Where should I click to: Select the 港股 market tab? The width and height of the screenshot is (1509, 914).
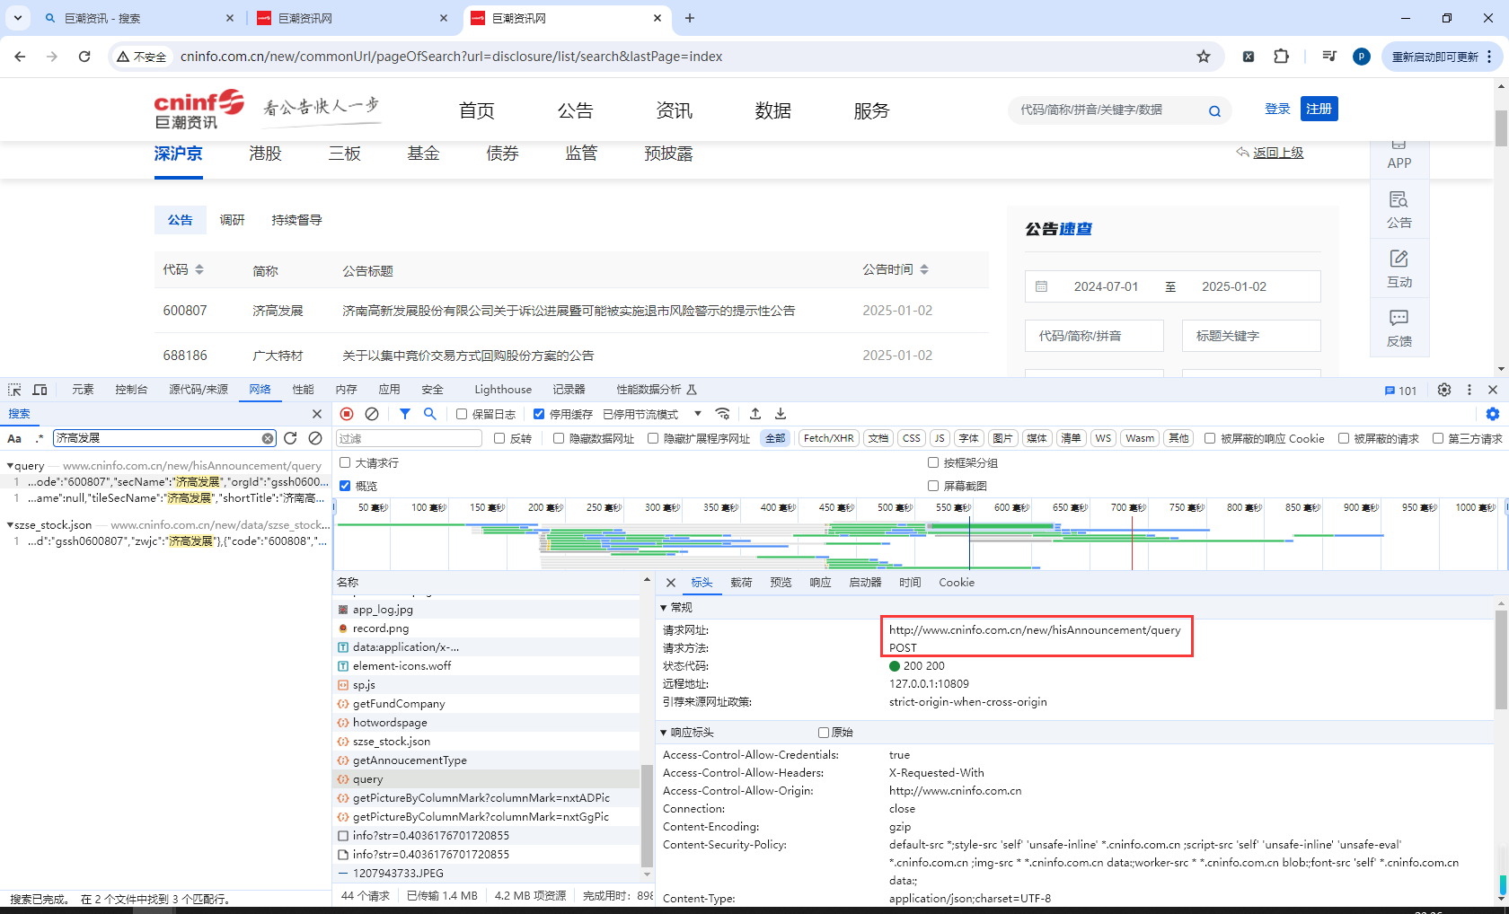pos(265,154)
